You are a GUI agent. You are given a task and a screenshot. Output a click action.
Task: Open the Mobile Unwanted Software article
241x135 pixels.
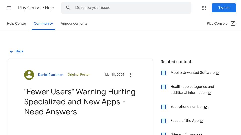tap(193, 73)
